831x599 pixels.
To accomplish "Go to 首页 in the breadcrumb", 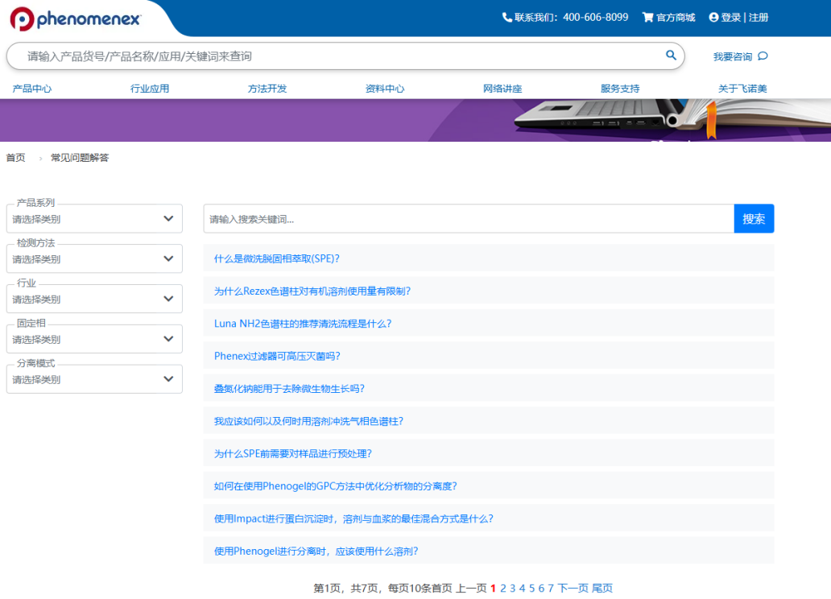I will point(15,158).
